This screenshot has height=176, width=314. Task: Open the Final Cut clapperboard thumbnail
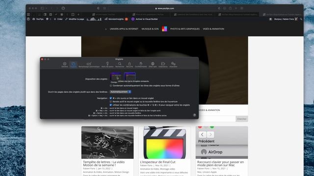[165, 142]
